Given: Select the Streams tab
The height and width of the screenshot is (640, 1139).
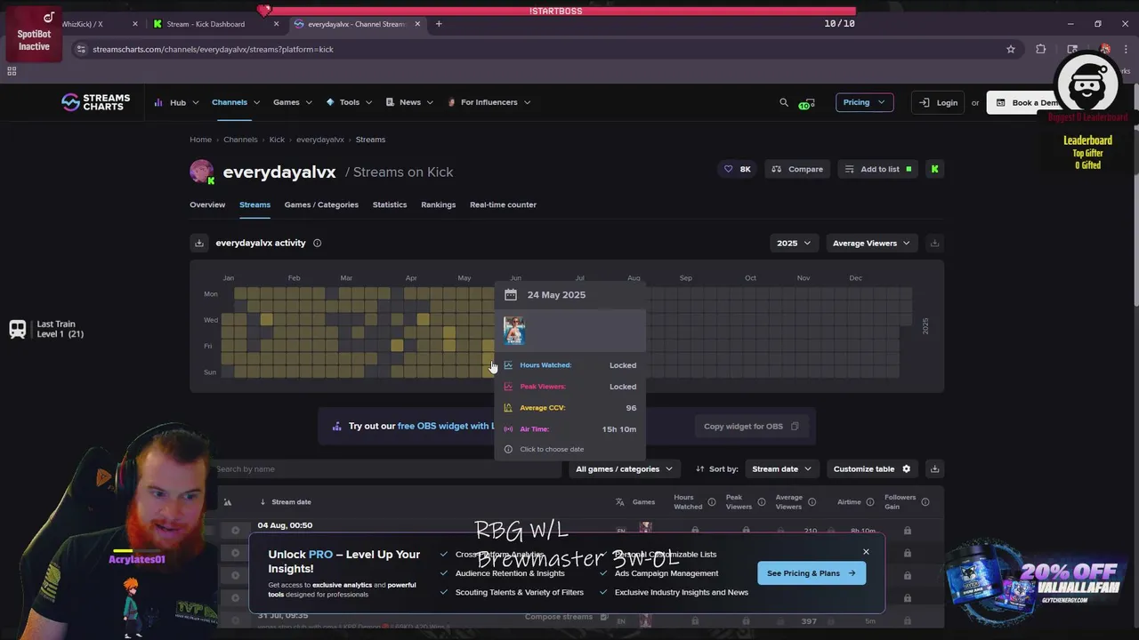Looking at the screenshot, I should click(254, 204).
